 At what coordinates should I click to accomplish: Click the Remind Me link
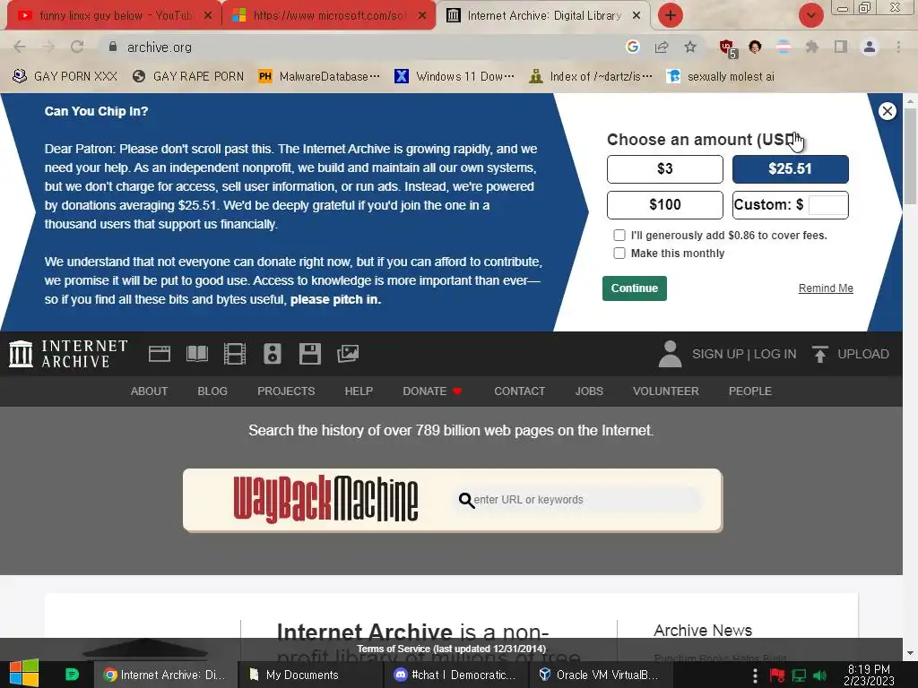pyautogui.click(x=826, y=288)
